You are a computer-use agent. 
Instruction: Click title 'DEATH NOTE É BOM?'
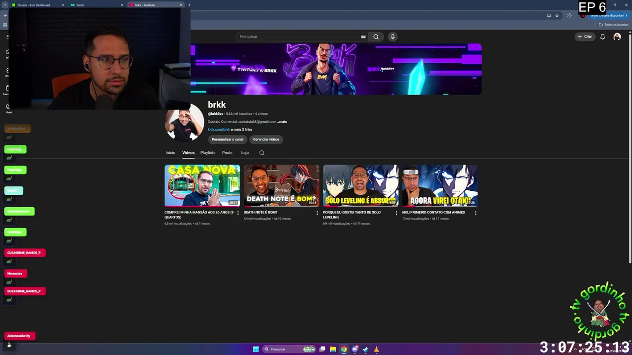(x=260, y=213)
